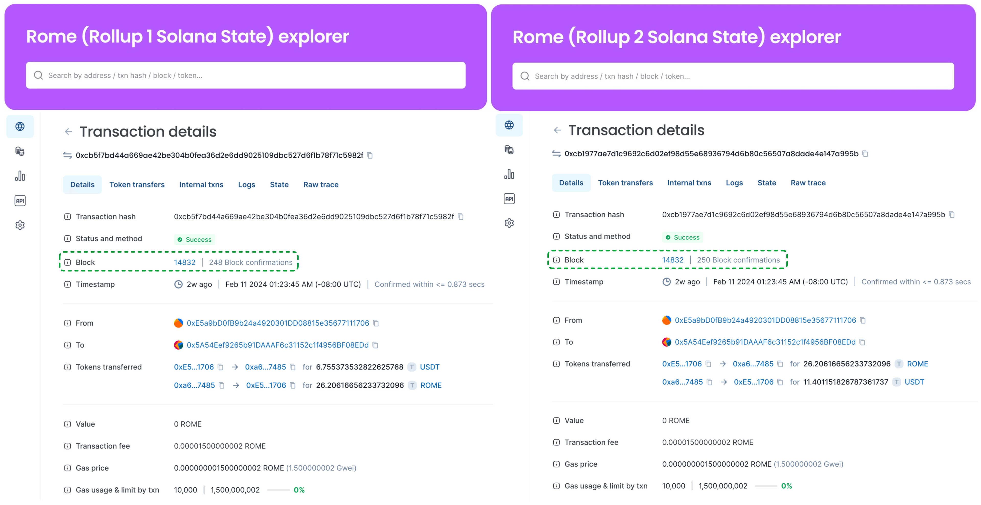Open ROME token link in Rollup 1 transfers

click(x=431, y=385)
